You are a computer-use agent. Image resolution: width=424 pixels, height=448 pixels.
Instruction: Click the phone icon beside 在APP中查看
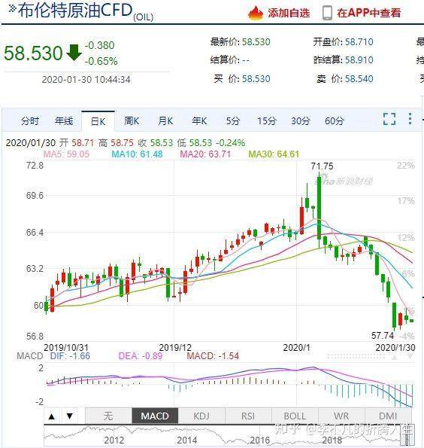tap(327, 13)
